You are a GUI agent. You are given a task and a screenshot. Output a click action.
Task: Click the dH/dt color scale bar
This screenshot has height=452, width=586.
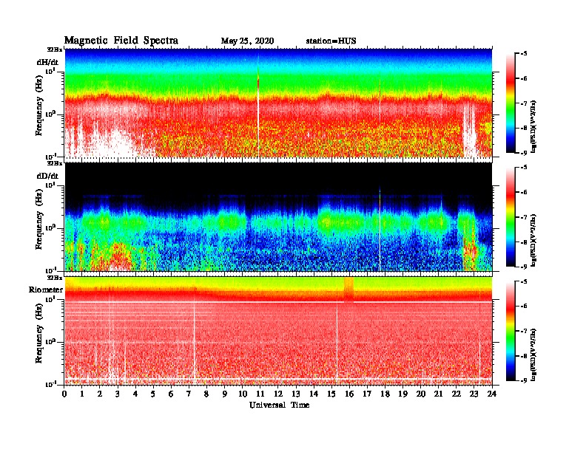click(511, 103)
